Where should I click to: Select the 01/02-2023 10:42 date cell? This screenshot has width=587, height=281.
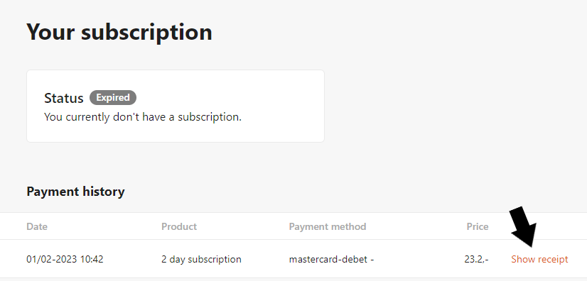click(65, 259)
